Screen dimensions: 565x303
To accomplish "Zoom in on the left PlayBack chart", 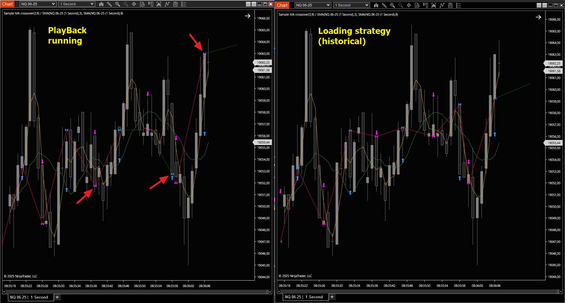I will coord(118,4).
